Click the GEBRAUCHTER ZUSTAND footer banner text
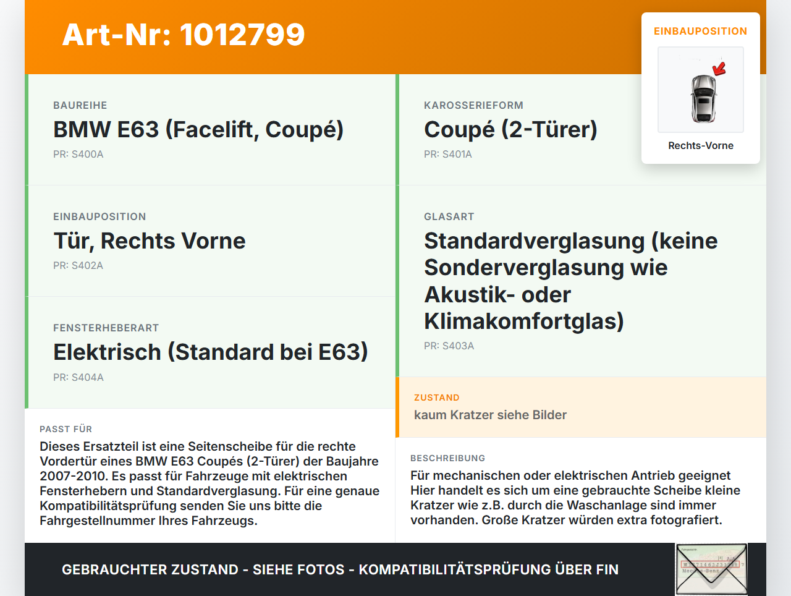This screenshot has width=791, height=596. coord(340,569)
